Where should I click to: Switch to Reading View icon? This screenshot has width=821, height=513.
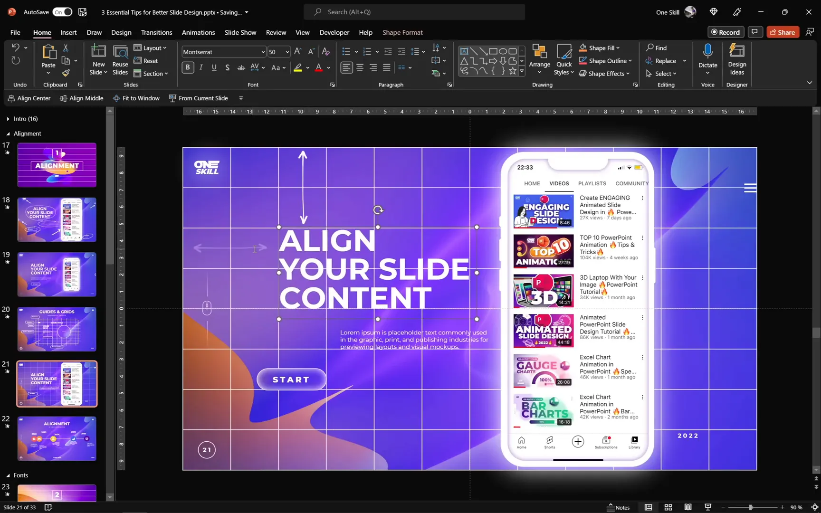[x=688, y=507]
